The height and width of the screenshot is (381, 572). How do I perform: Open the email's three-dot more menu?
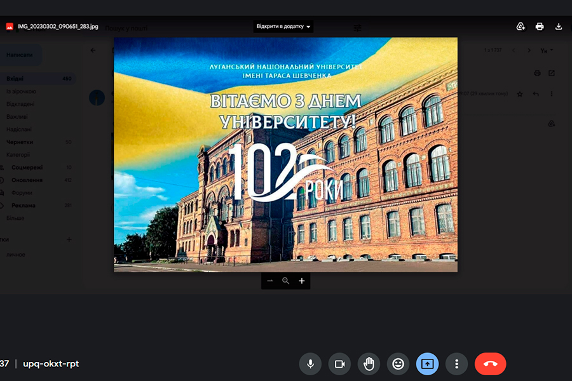(552, 94)
